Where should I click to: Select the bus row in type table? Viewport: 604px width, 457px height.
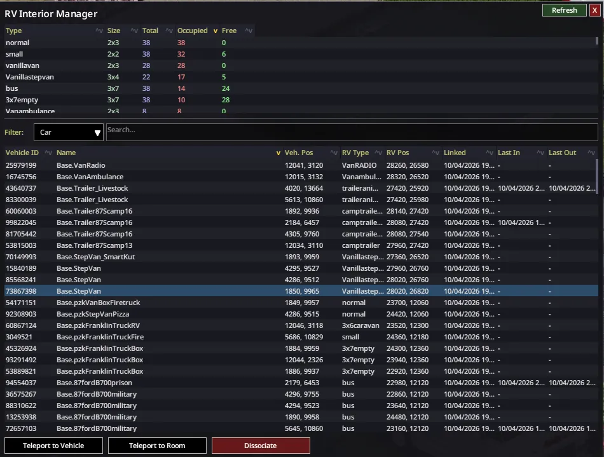coord(13,88)
